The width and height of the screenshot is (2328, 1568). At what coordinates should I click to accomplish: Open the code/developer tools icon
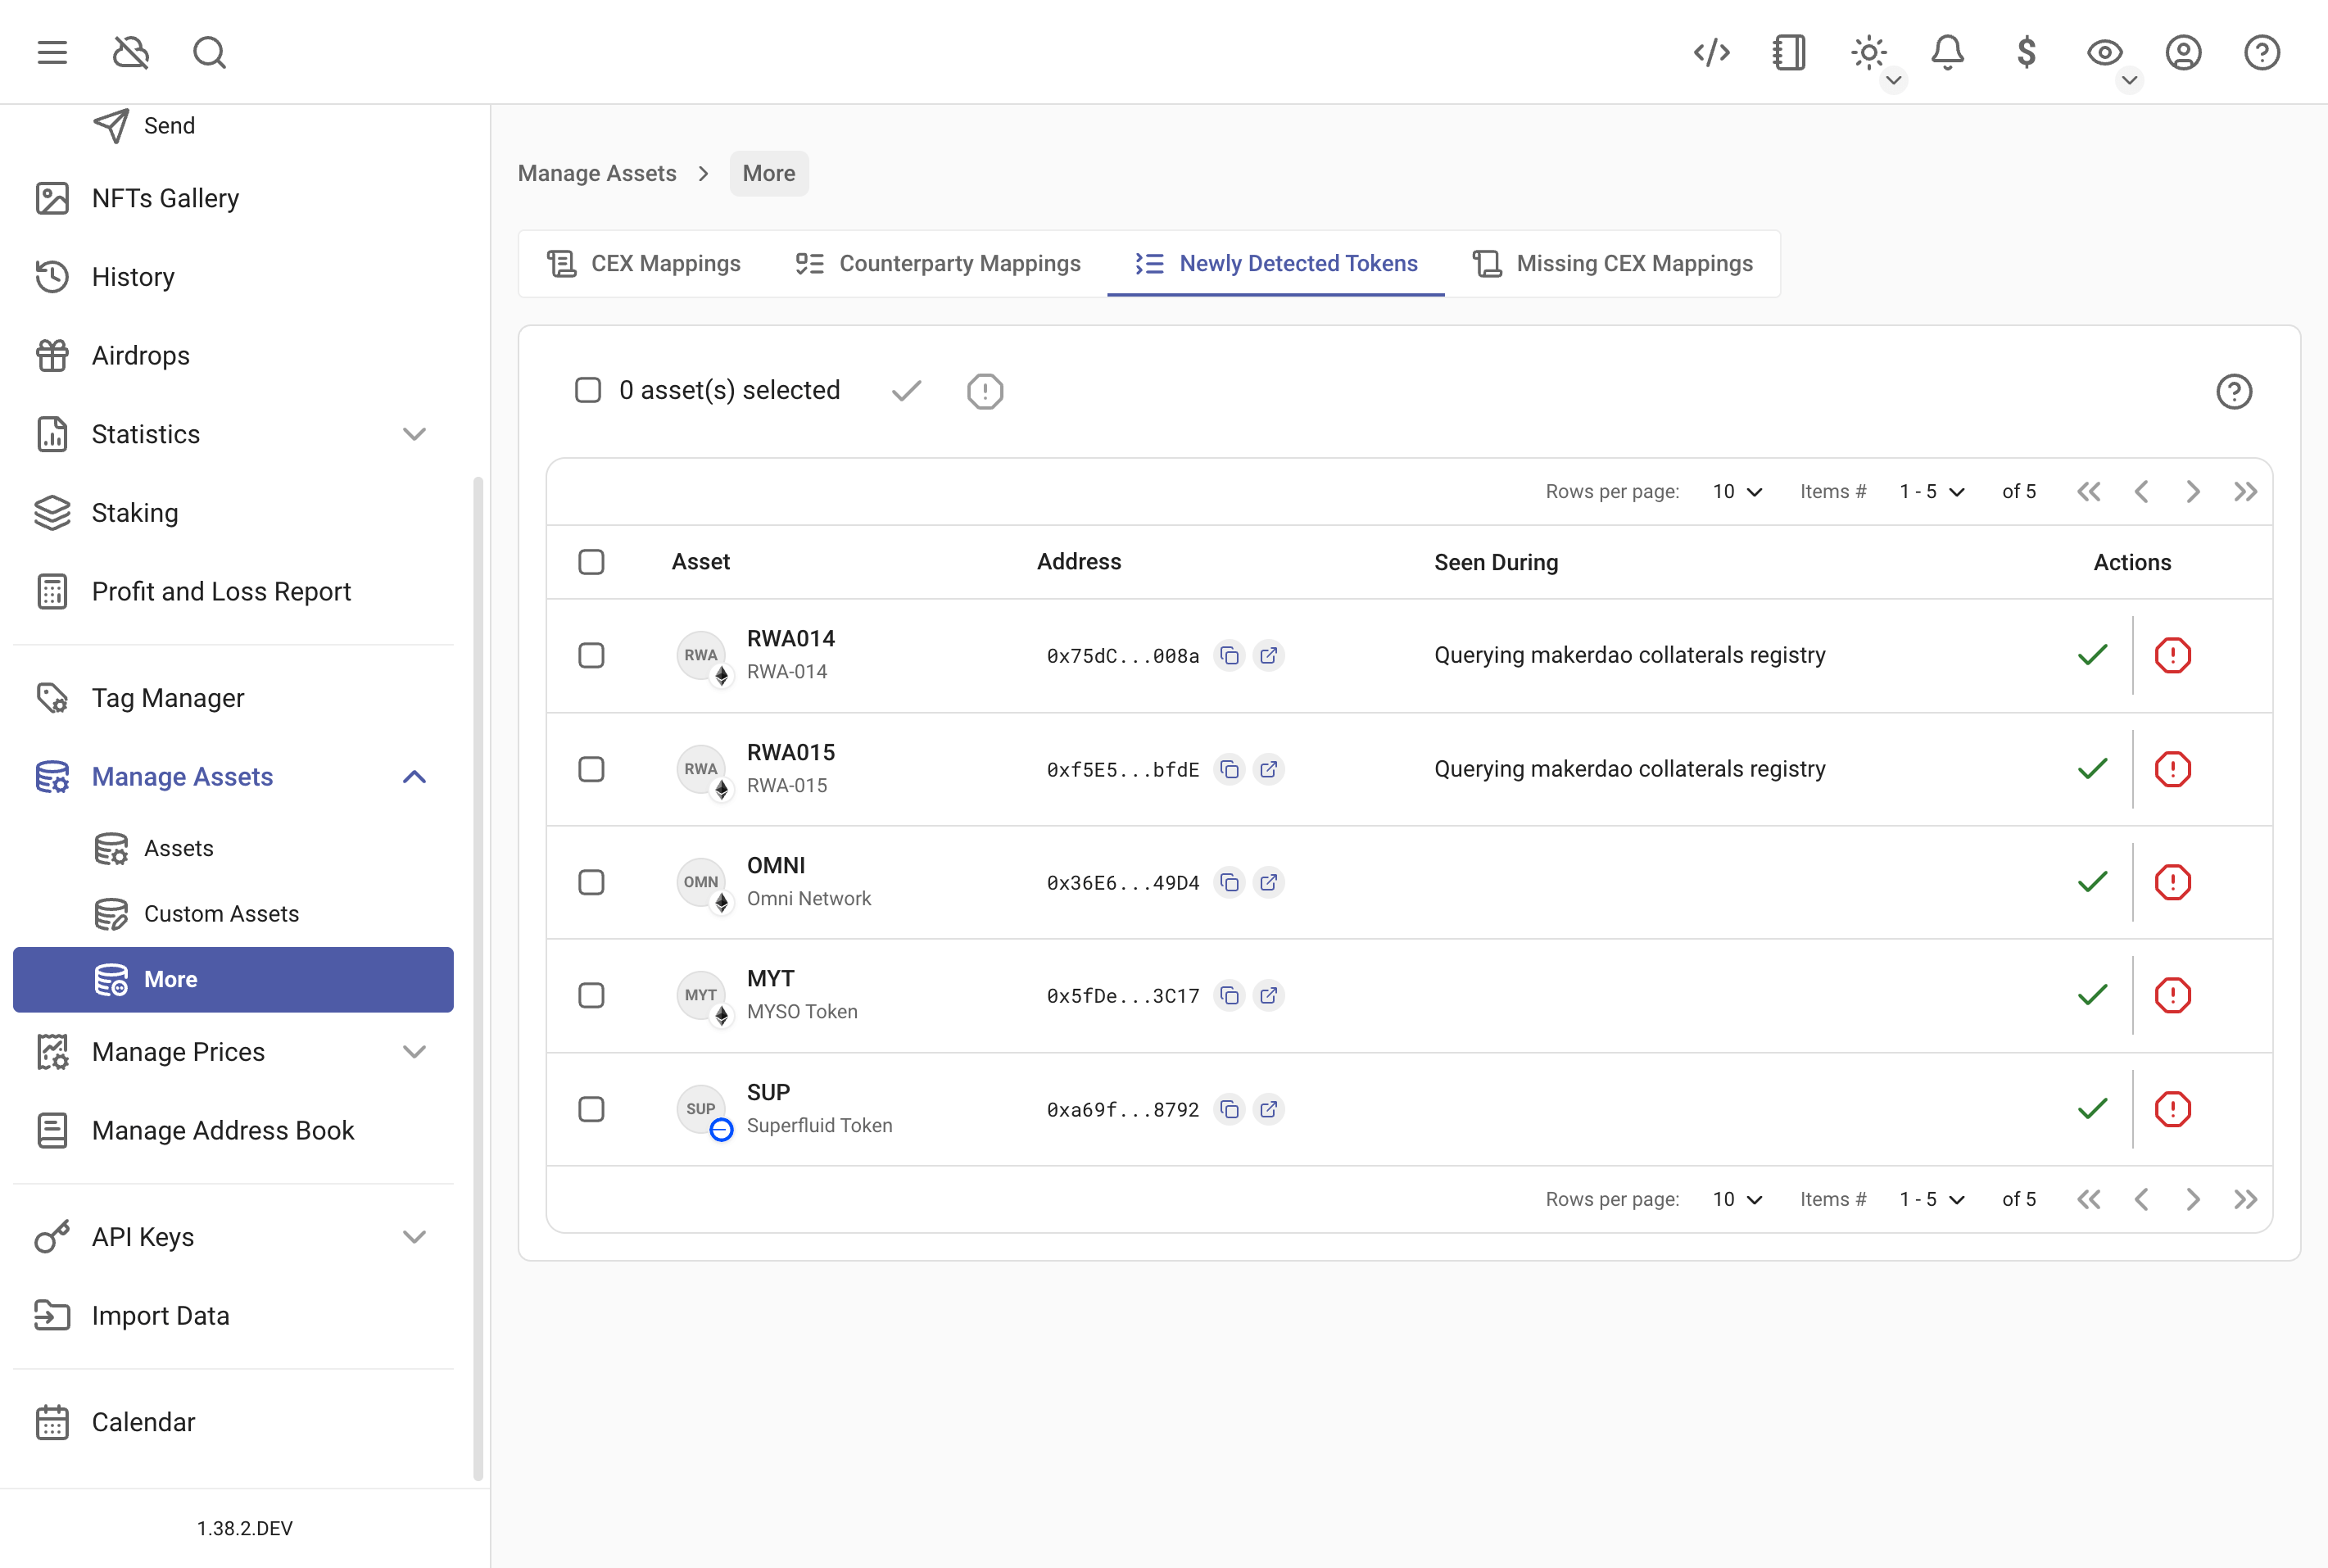pos(1711,52)
